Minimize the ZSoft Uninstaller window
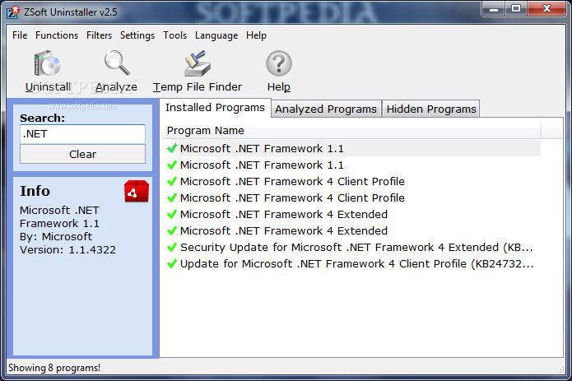 (x=494, y=9)
